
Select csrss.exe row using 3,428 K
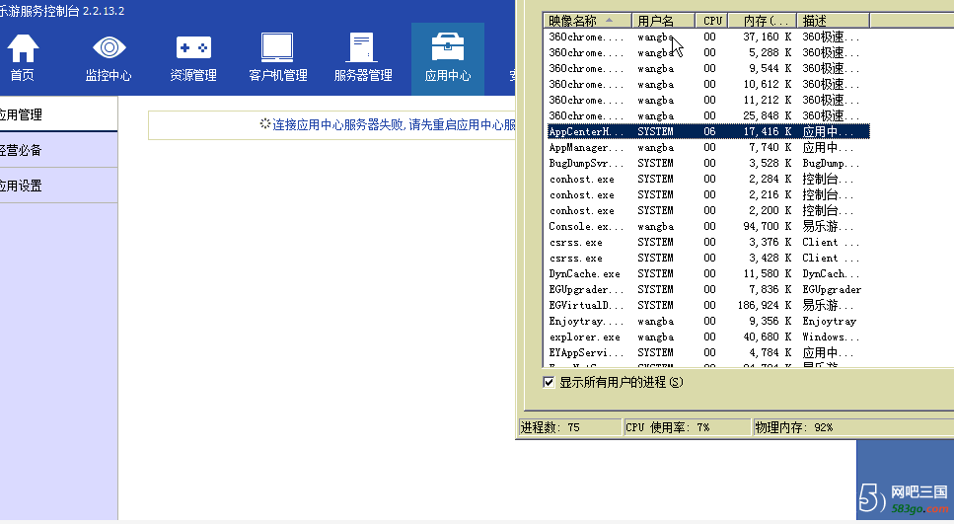click(x=708, y=258)
